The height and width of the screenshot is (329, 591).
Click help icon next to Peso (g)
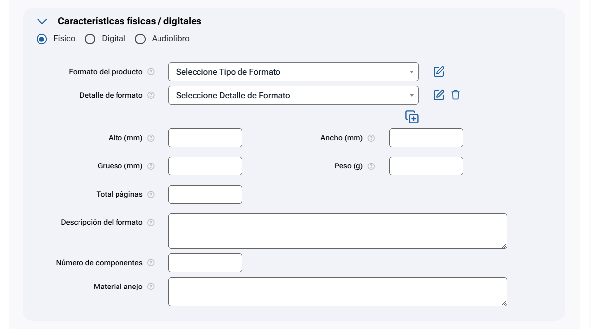click(371, 166)
